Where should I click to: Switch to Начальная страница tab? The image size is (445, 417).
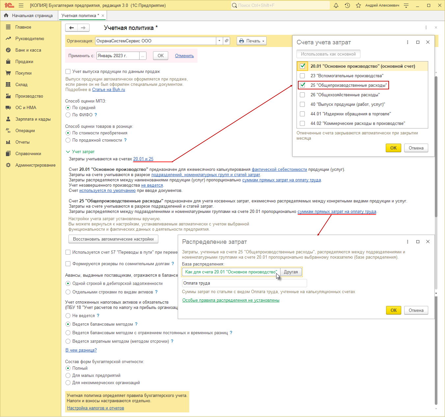click(x=29, y=15)
